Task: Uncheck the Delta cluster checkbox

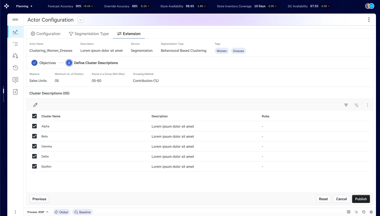Action: point(34,156)
